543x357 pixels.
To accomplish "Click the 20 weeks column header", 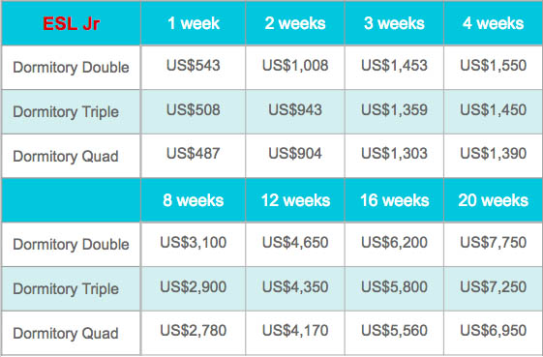I will click(x=493, y=200).
